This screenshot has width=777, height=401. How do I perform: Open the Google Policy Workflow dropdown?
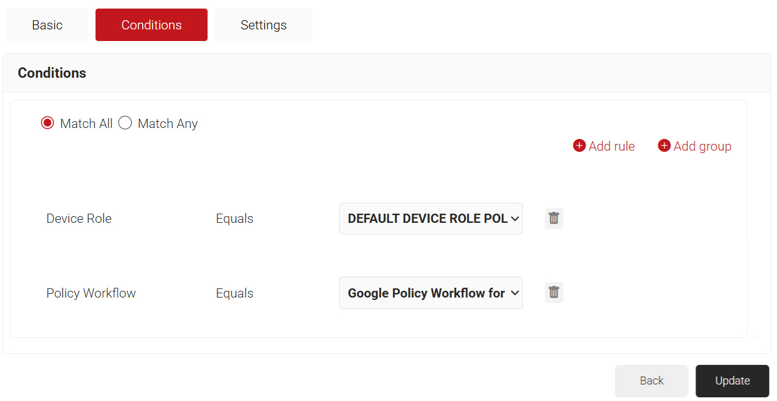[426, 293]
